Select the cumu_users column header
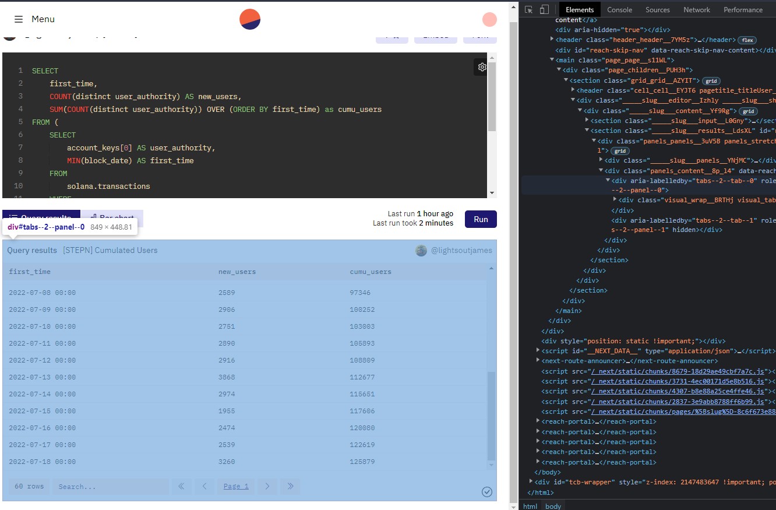Screen dimensions: 776x510 coord(371,272)
